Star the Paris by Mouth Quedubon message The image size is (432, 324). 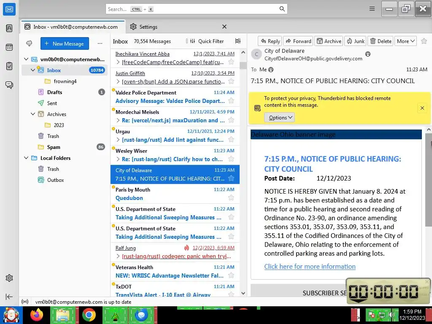click(231, 197)
